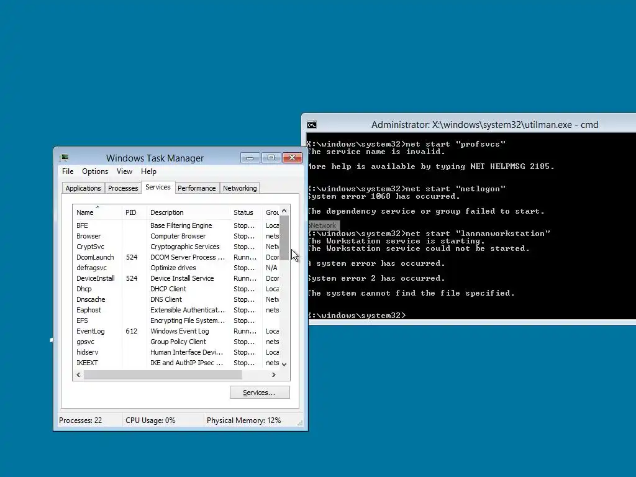636x477 pixels.
Task: Close the Windows Task Manager window
Action: click(292, 158)
